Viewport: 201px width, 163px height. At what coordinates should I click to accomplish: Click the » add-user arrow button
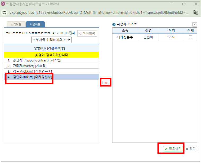(106, 82)
